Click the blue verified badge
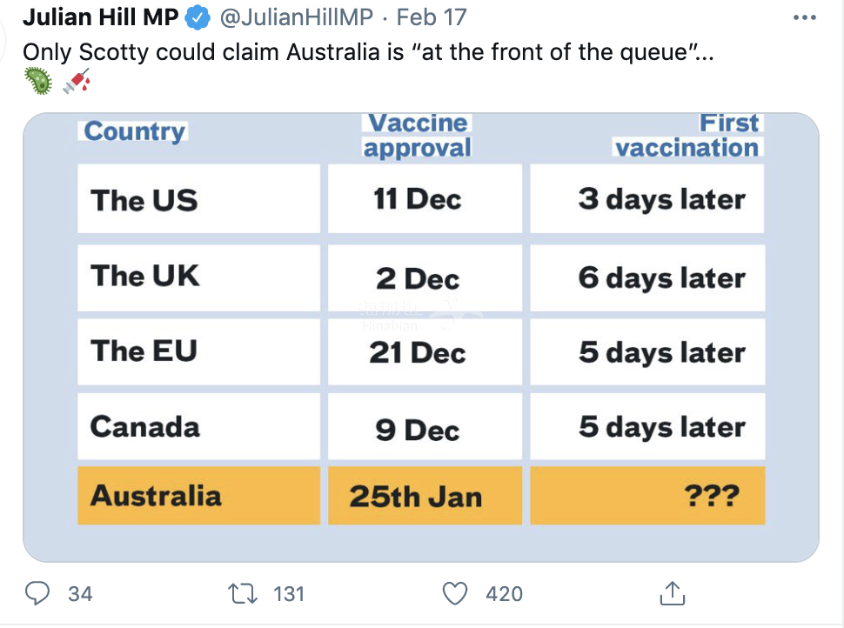Viewport: 844px width, 628px height. pos(197,17)
